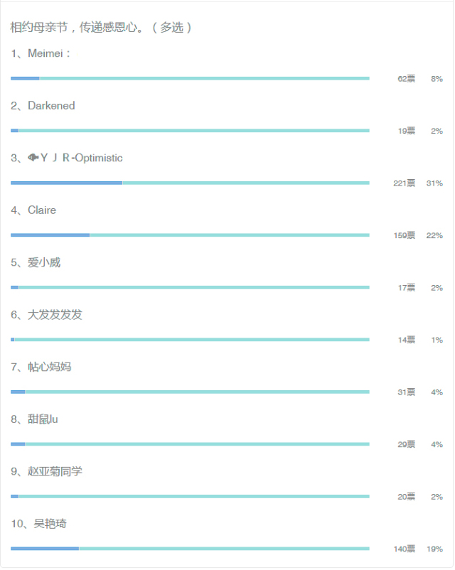The height and width of the screenshot is (570, 455).
Task: Click the 140票 count for 吴艳琦
Action: tap(404, 549)
